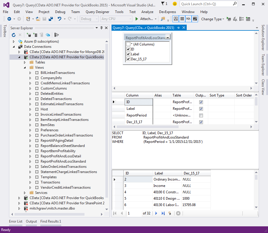This screenshot has height=233, width=268.
Task: Uncheck Dec_15_17 column in diagram table
Action: [128, 59]
